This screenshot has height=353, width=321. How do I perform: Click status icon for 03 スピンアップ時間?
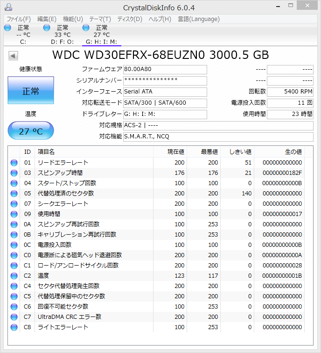[x=14, y=173]
